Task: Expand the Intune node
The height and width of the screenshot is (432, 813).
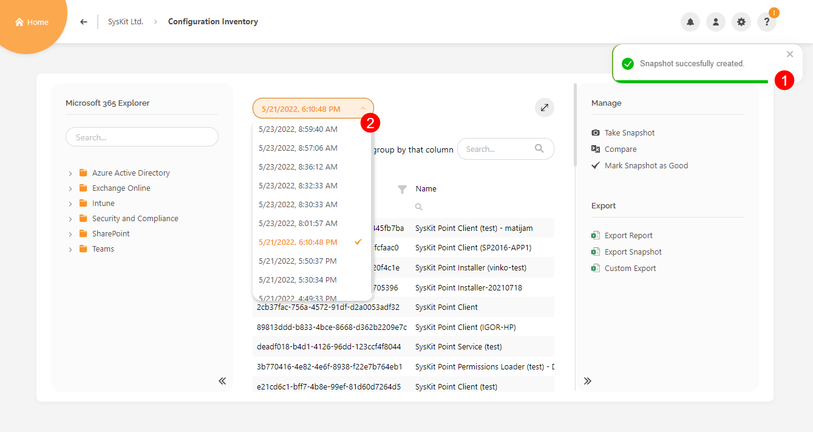Action: (x=70, y=204)
